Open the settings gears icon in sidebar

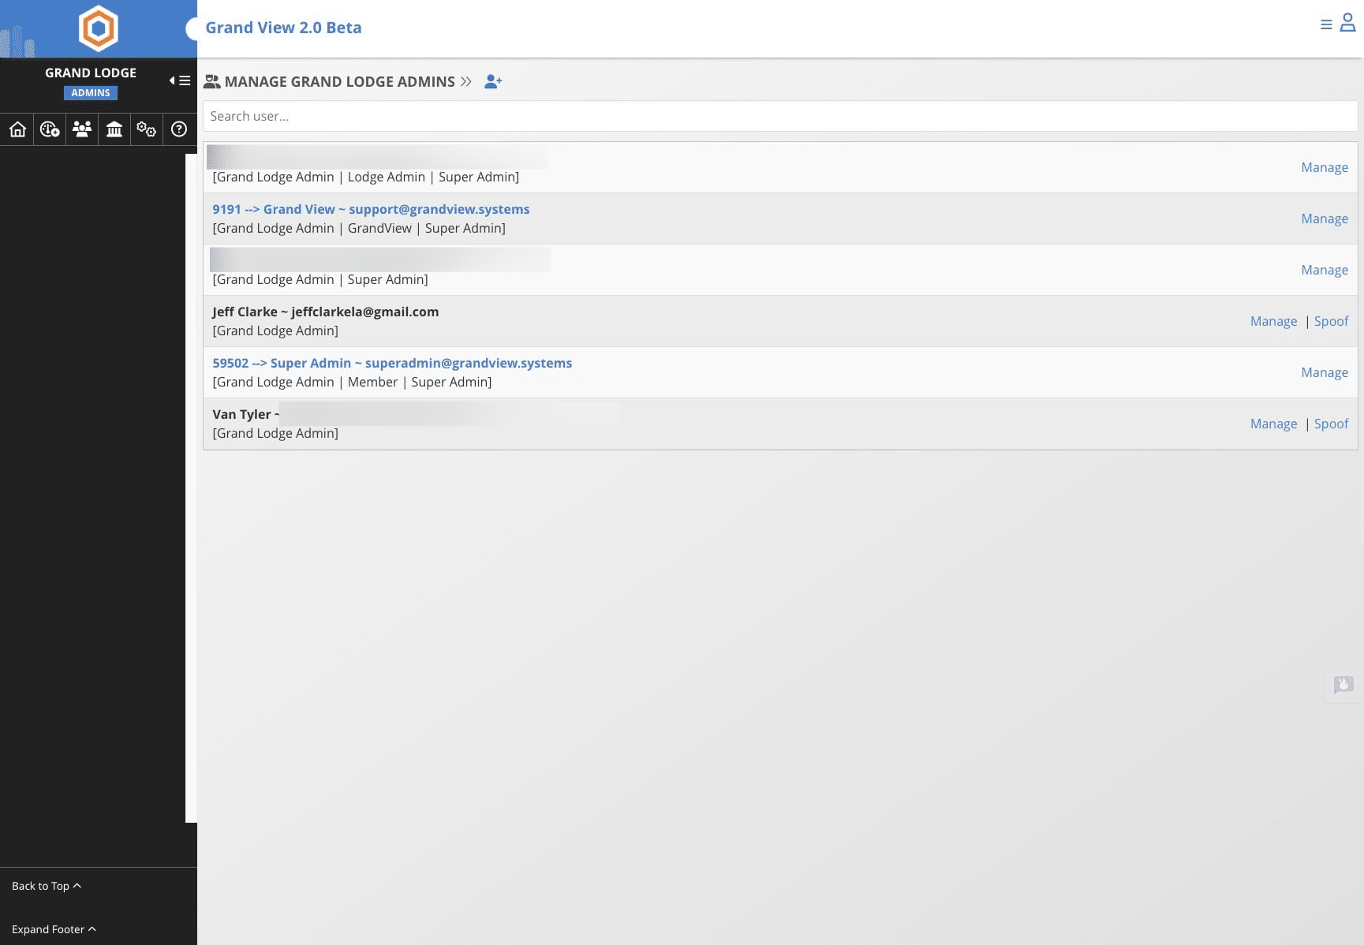(x=146, y=129)
